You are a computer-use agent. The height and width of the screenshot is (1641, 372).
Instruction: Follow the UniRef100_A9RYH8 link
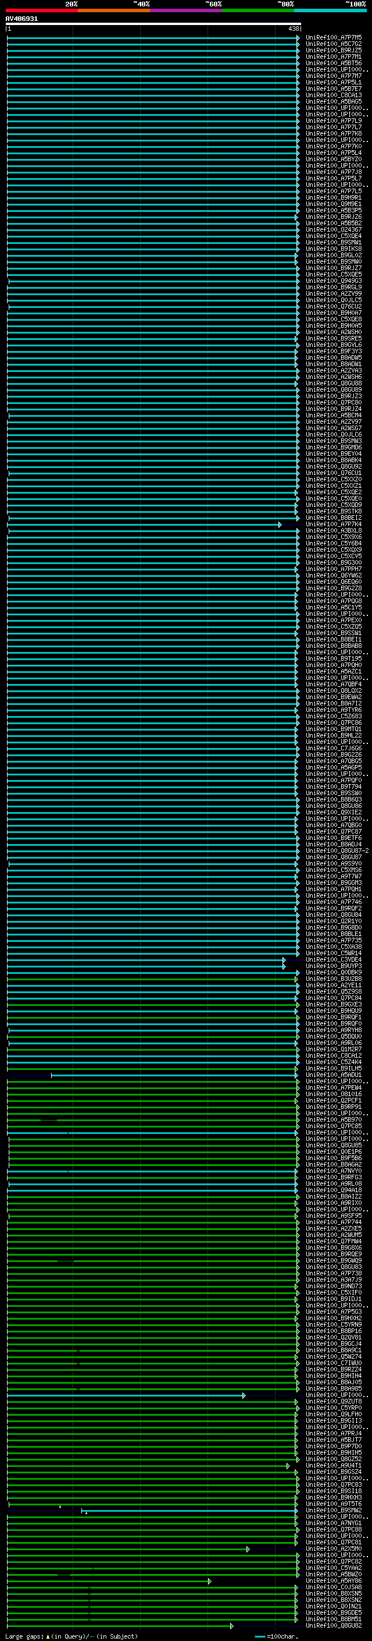pyautogui.click(x=334, y=1030)
